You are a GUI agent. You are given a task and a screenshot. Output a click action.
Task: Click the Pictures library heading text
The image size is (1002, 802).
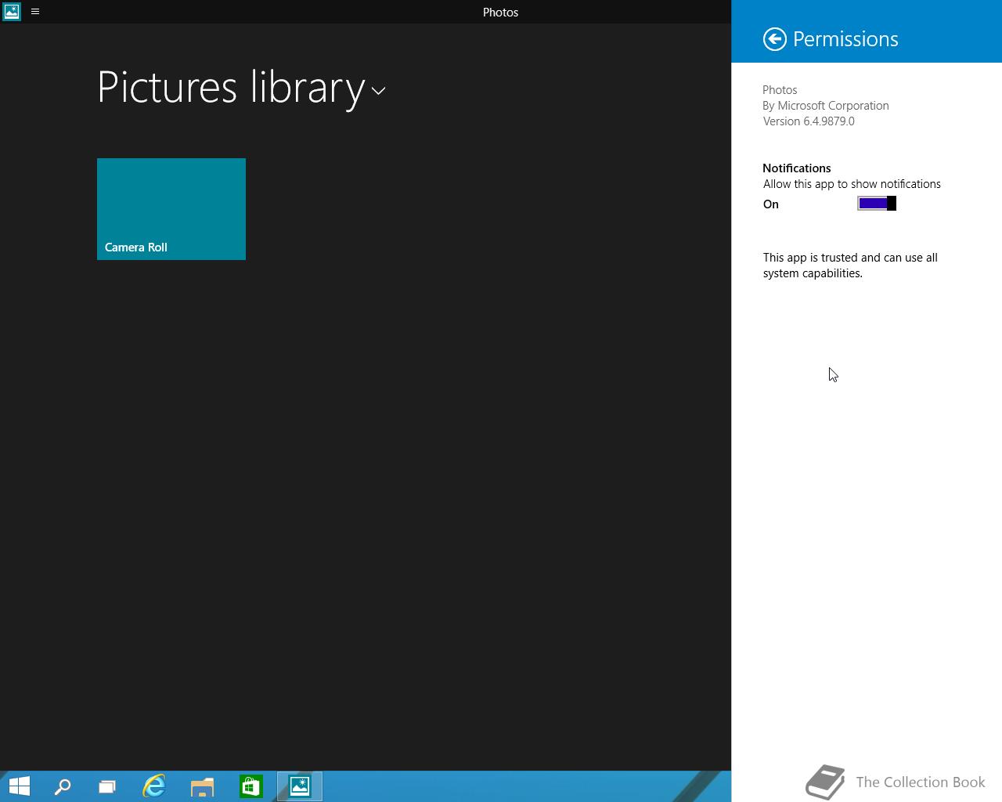coord(231,87)
